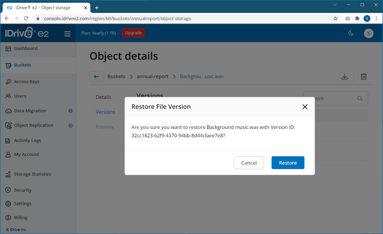Open Dashboard in the sidebar
The height and width of the screenshot is (234, 383).
(x=25, y=48)
